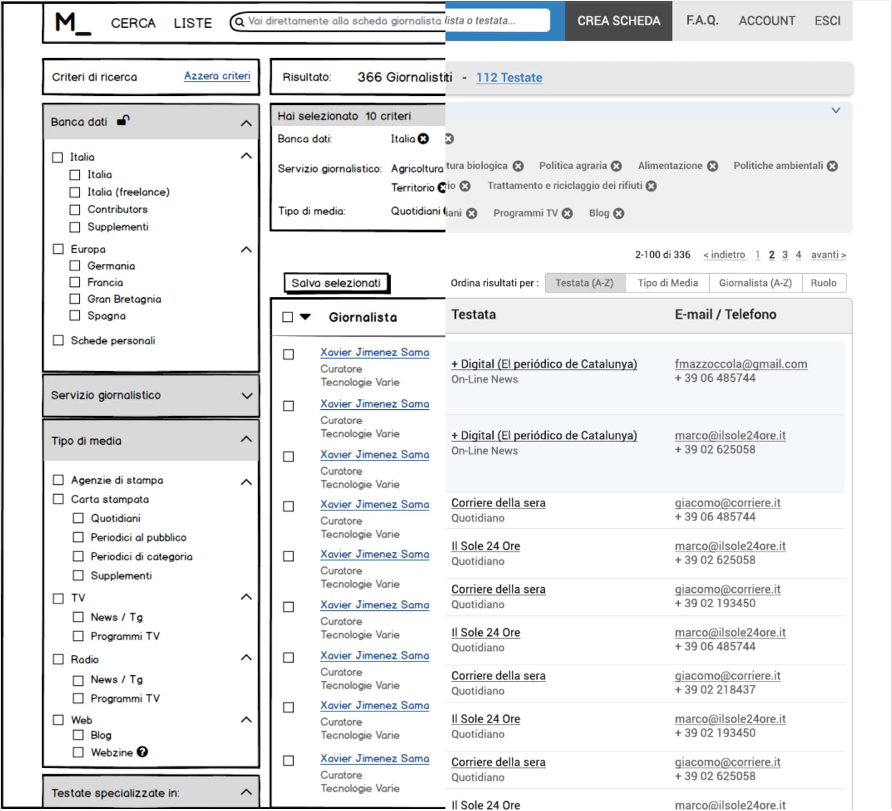Check the Italia (freelance) checkbox

75,192
